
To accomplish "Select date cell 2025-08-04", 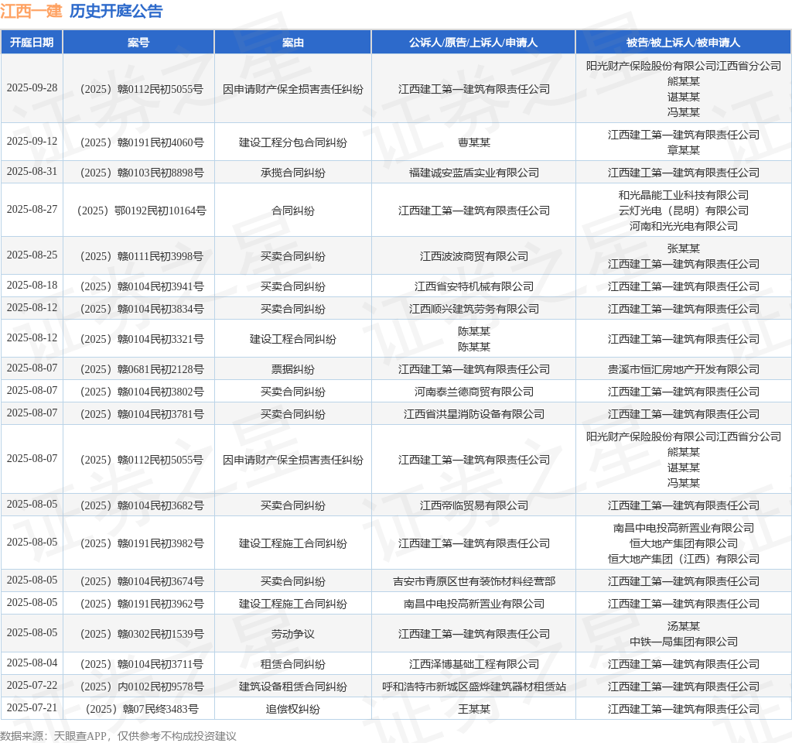I will [x=32, y=663].
